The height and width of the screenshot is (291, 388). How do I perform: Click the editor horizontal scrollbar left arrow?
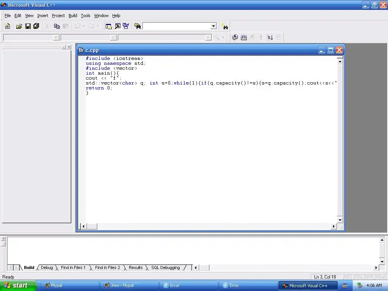click(x=83, y=226)
